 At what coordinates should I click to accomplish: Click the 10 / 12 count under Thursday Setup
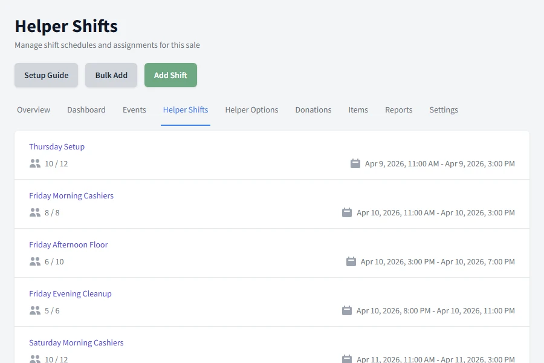click(x=56, y=163)
